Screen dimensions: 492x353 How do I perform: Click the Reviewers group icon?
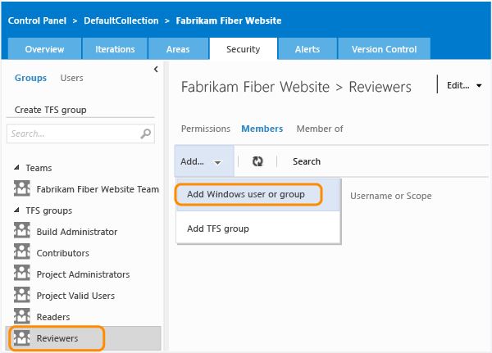(22, 337)
